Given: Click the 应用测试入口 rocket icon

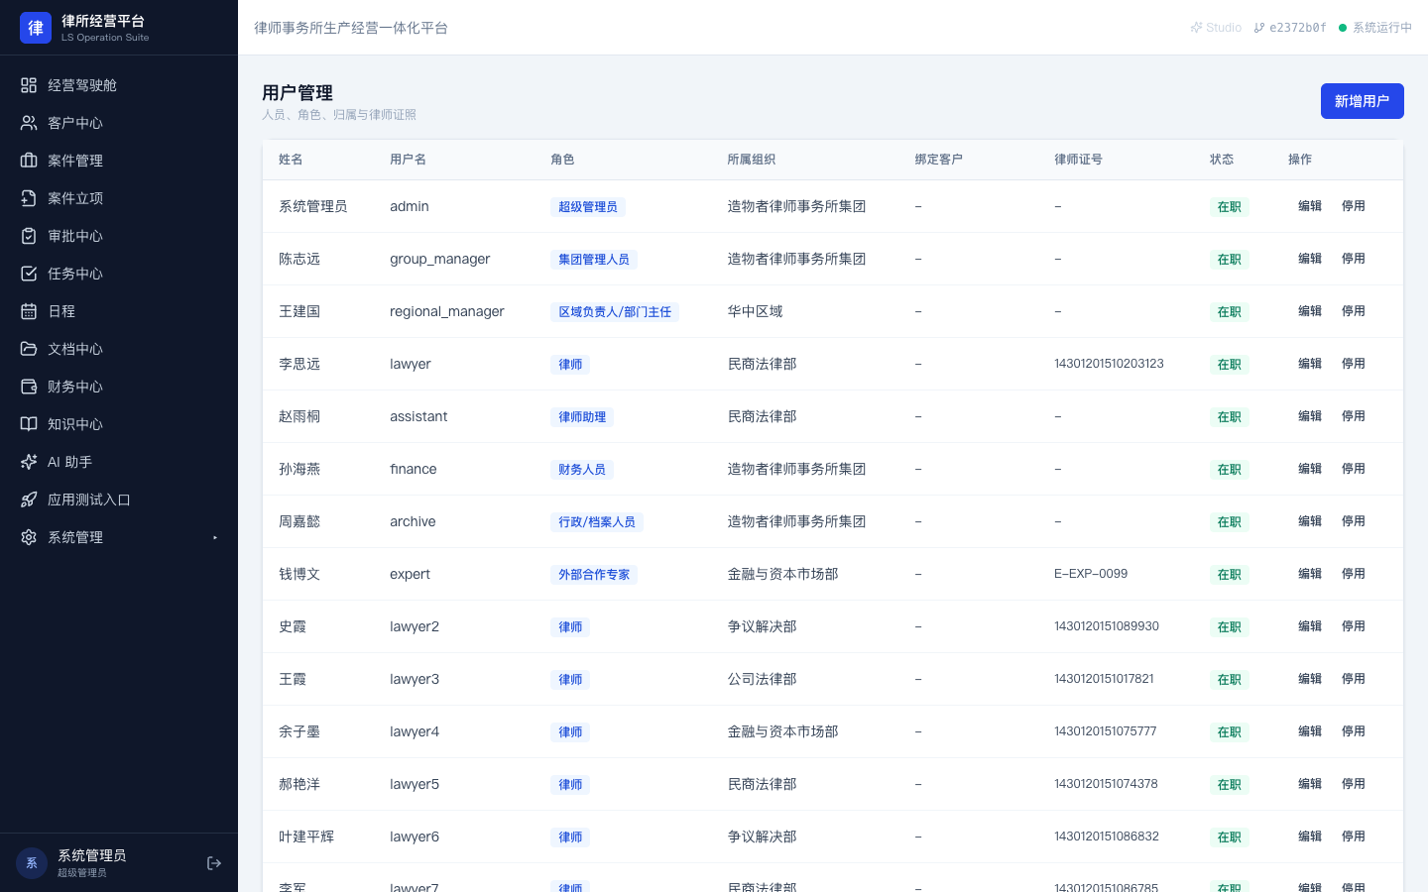Looking at the screenshot, I should tap(29, 500).
